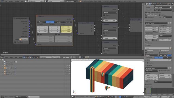Toggle Clamp on the middle Modulo node
This screenshot has height=98, width=174.
tap(104, 33)
